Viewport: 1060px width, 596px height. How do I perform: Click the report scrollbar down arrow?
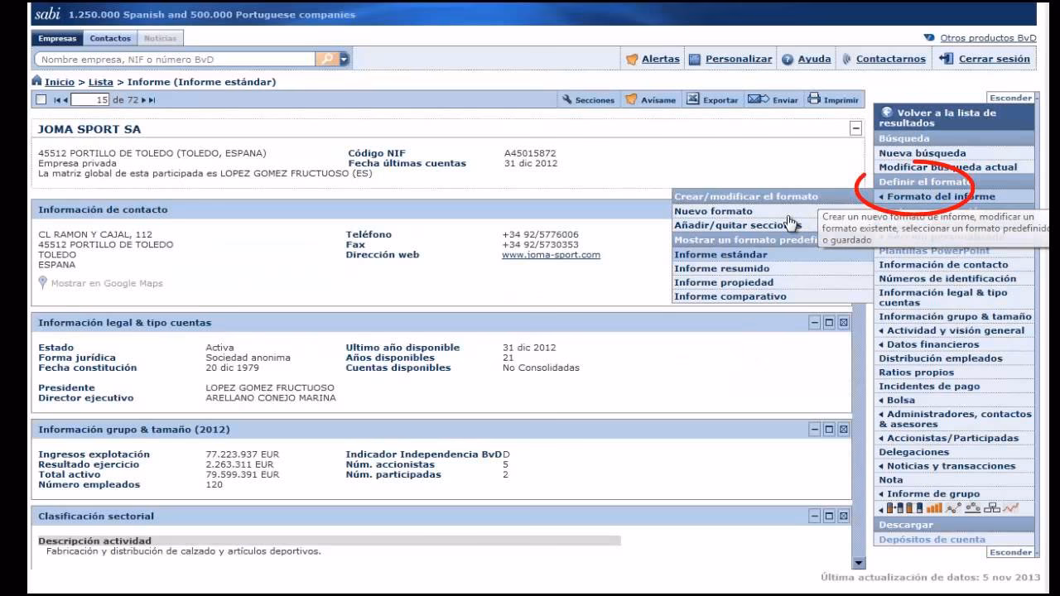point(858,563)
